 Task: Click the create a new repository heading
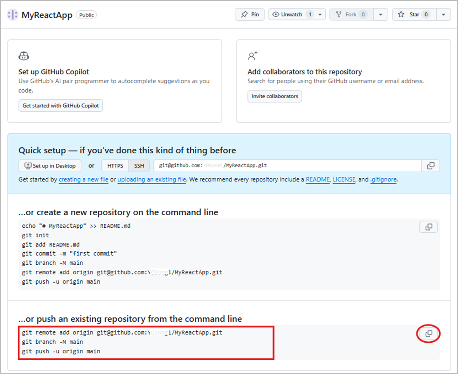pos(118,212)
